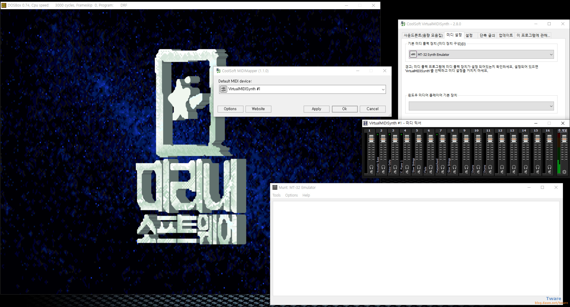Solo channel 1 with headphone icon

click(x=371, y=167)
